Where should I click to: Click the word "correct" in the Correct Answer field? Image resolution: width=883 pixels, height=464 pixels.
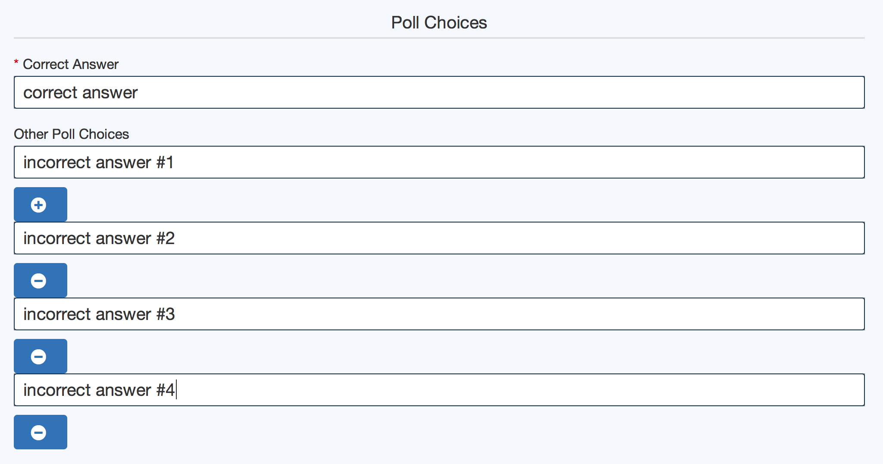point(50,93)
